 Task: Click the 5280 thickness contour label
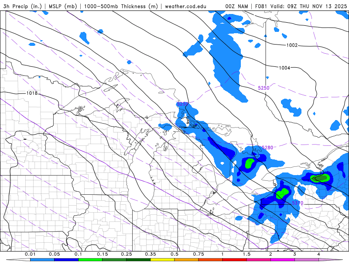click(267, 148)
